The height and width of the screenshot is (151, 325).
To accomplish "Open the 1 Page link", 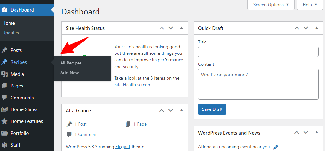I will (140, 124).
